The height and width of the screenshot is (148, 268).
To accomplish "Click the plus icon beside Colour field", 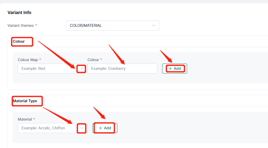I will [170, 69].
